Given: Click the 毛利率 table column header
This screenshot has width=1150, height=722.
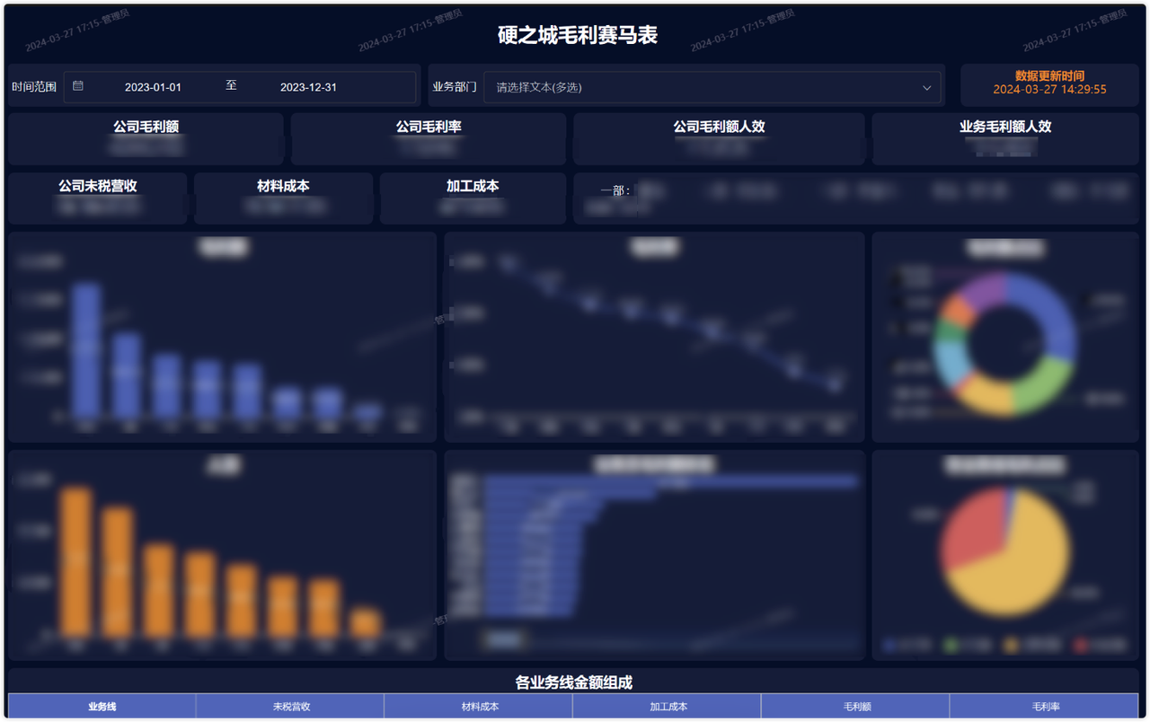Looking at the screenshot, I should (x=1045, y=707).
